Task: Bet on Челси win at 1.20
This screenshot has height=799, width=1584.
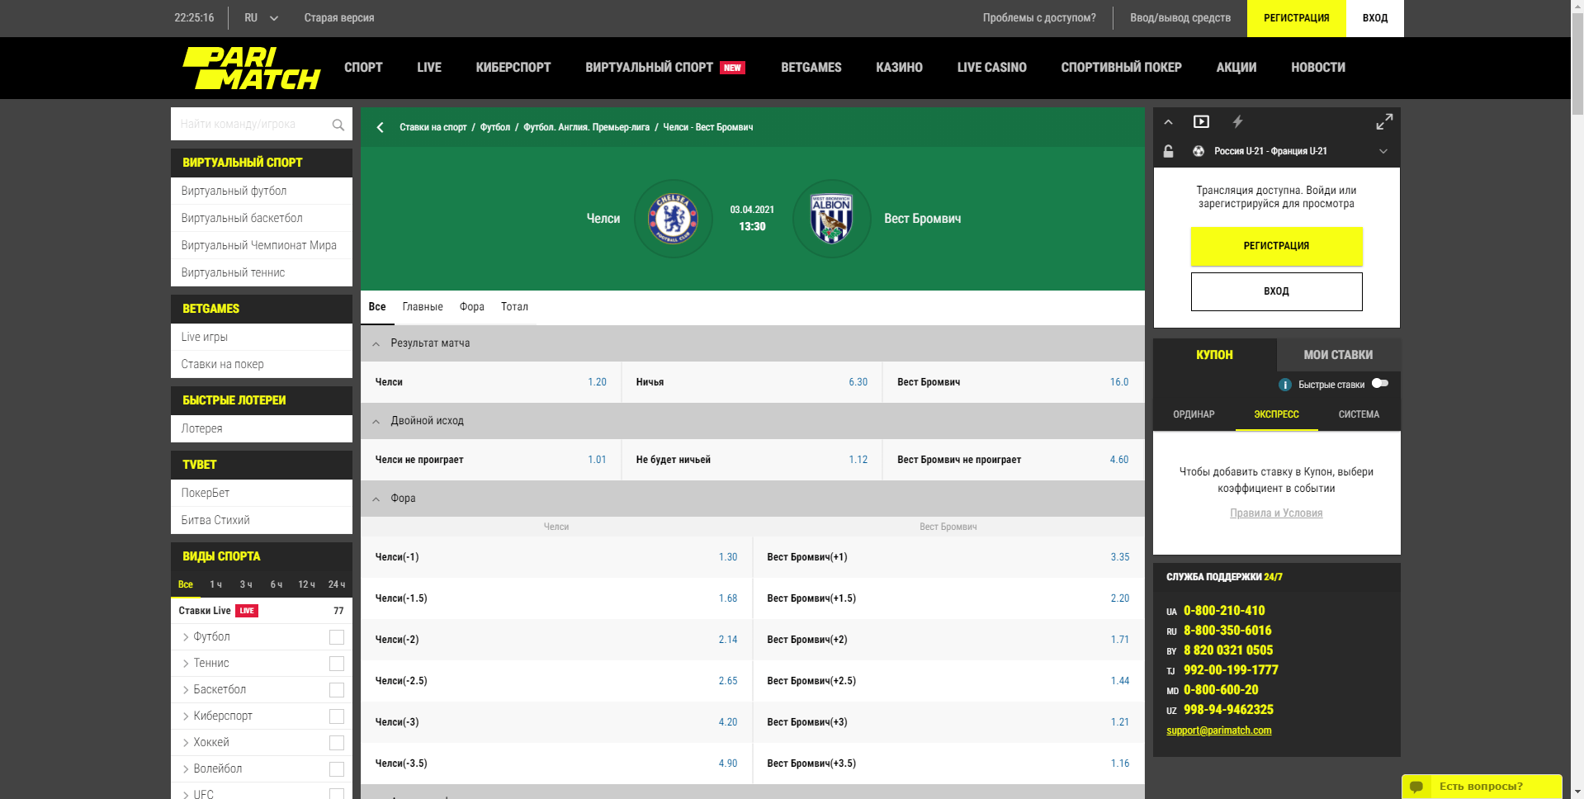Action: [490, 382]
